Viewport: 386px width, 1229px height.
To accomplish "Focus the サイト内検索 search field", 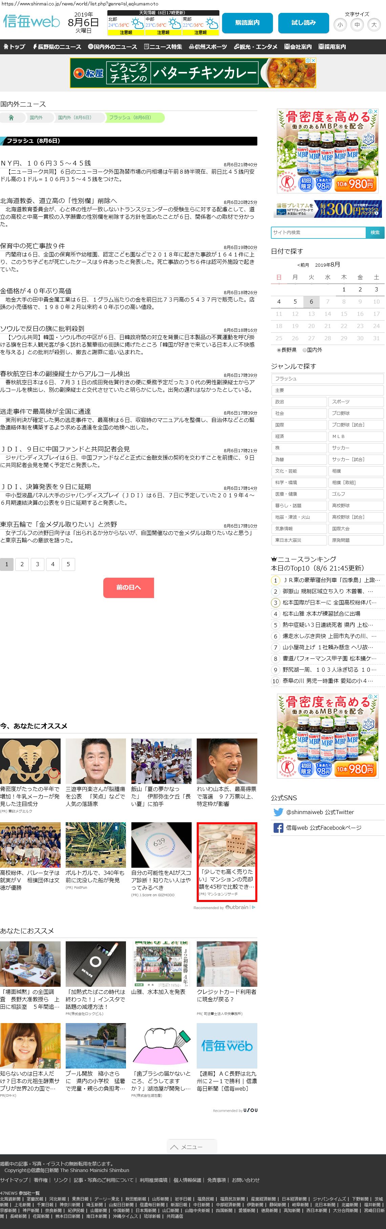I will coord(318,232).
